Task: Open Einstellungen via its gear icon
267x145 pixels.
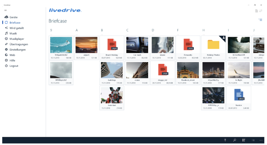Action: pyautogui.click(x=6, y=49)
